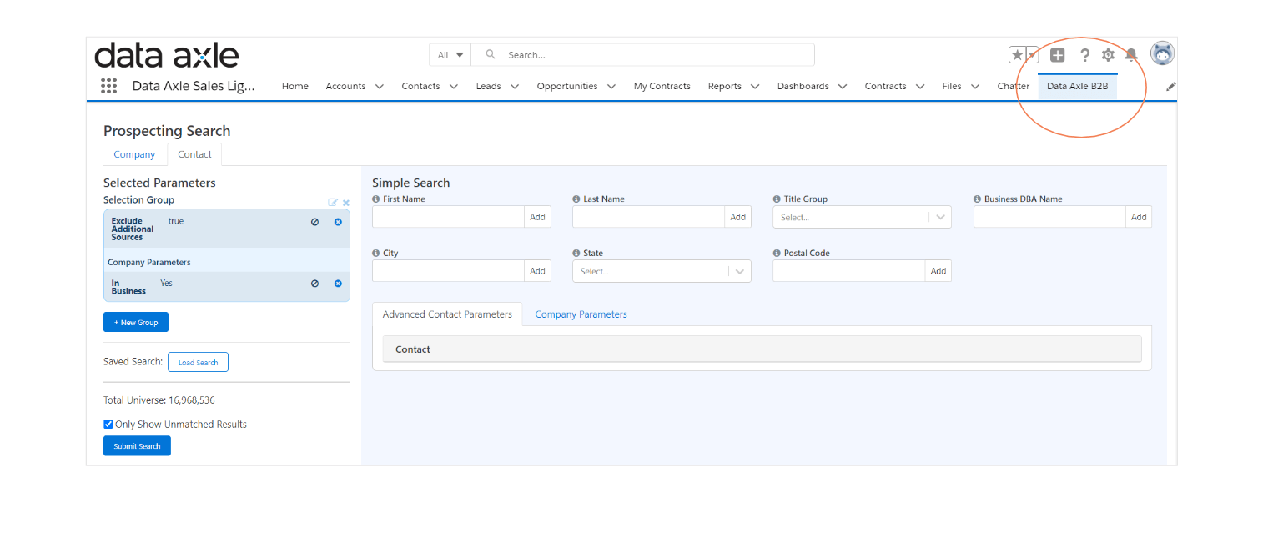Image resolution: width=1263 pixels, height=558 pixels.
Task: Click Add next to First Name
Action: (x=537, y=217)
